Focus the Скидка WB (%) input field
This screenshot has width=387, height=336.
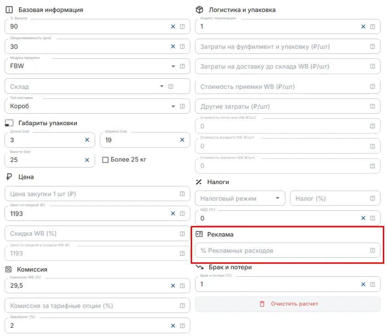[97, 234]
